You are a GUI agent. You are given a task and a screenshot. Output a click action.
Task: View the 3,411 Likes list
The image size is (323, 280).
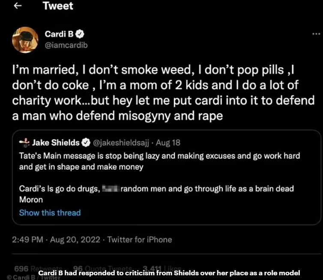161,268
